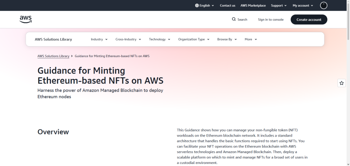Open the Browse By menu
The image size is (350, 166).
click(x=227, y=39)
